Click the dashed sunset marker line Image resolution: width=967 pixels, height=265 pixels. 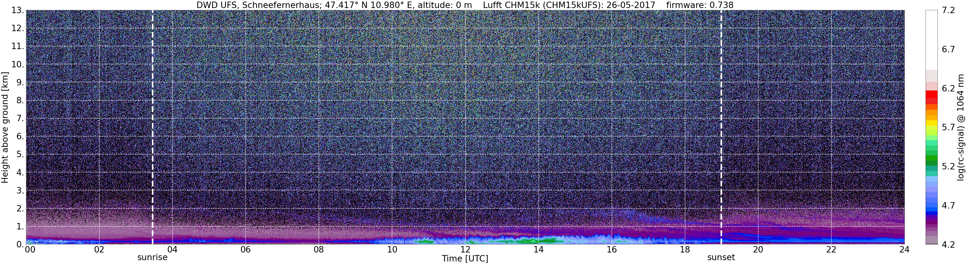pos(721,127)
